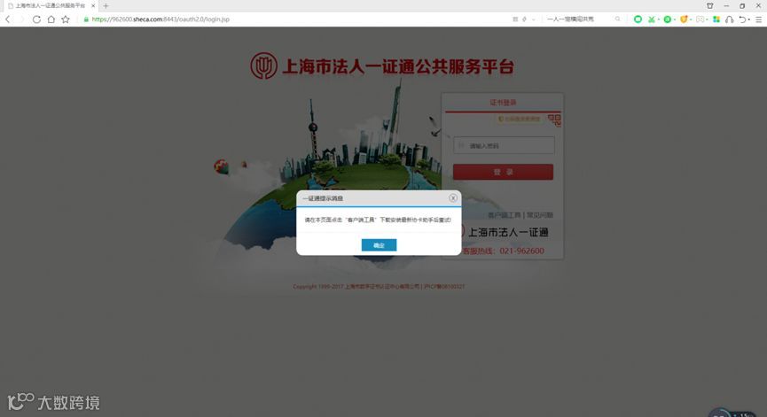Click the 上海市法人一证通公共服务平台 title

398,66
